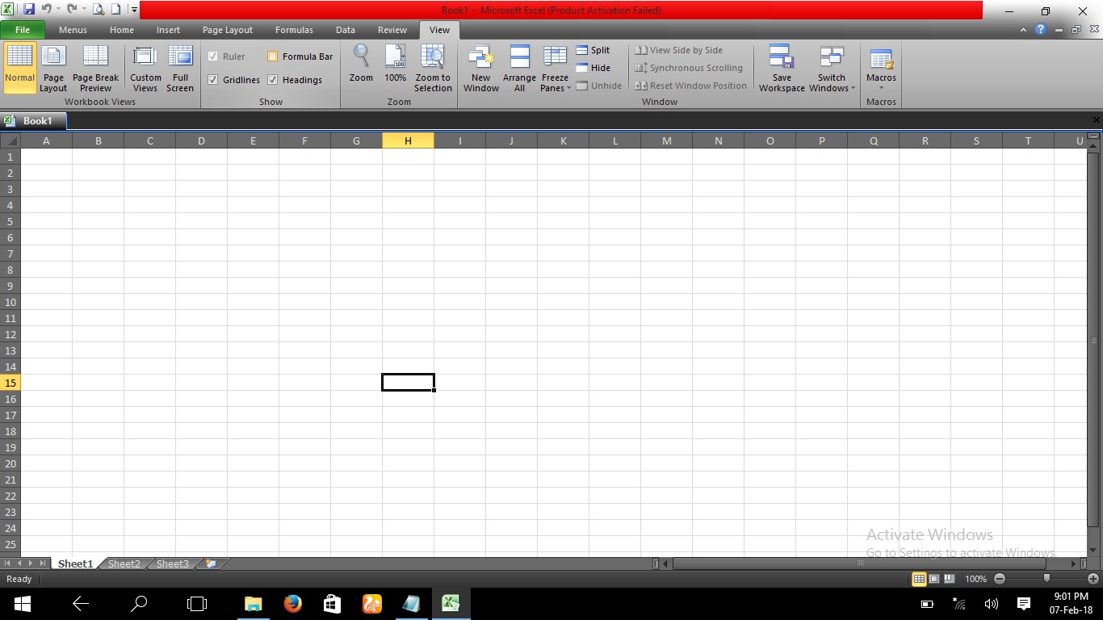
Task: Uncheck the Headings checkbox
Action: (273, 80)
